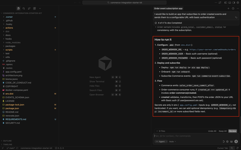The height and width of the screenshot is (150, 241).
Task: Toggle the right chat sidebar layout
Action: [234, 3]
